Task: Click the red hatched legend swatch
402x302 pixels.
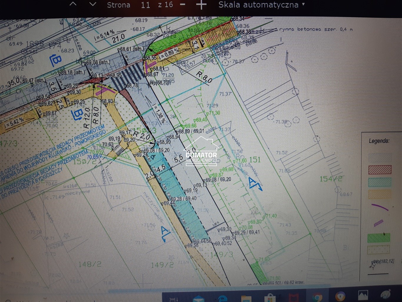Action: click(x=380, y=170)
